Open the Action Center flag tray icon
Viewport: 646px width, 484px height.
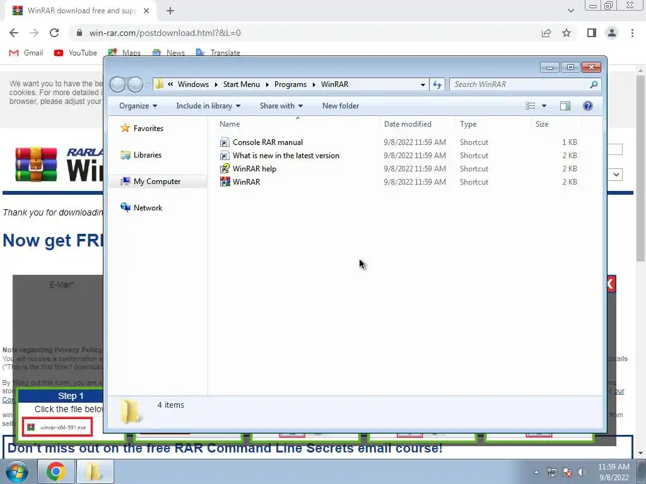567,472
